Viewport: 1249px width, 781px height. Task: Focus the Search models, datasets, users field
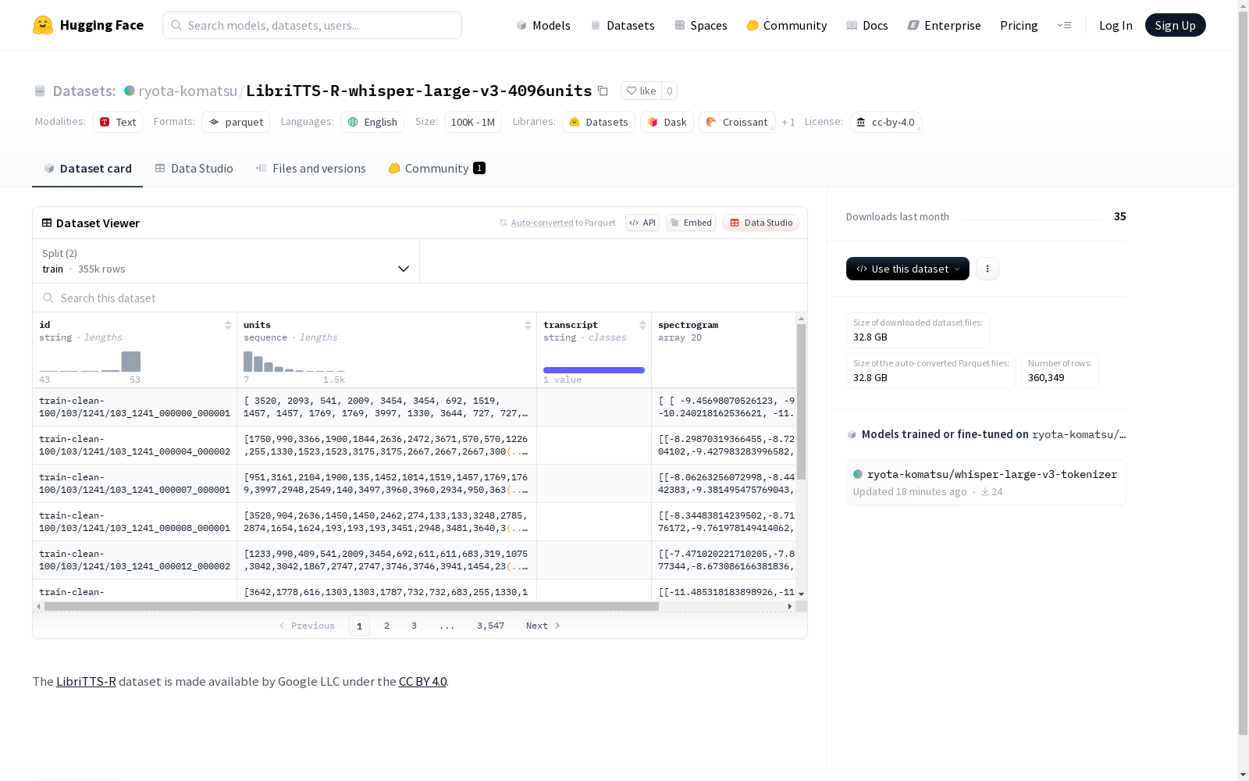pos(312,25)
